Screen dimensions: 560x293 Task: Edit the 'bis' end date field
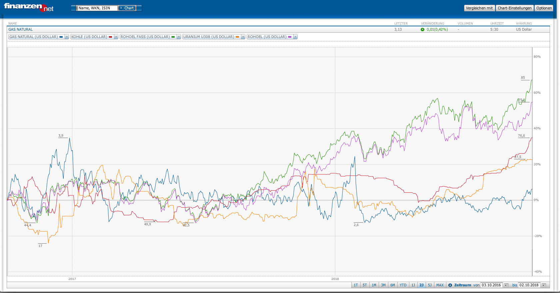[x=529, y=285]
